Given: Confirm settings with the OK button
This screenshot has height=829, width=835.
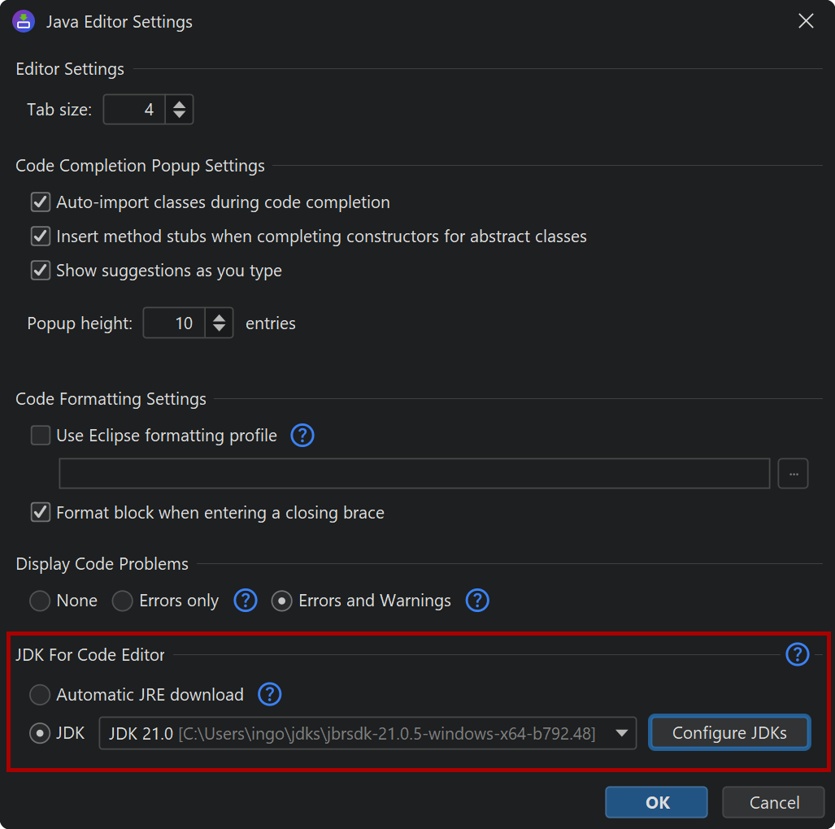Looking at the screenshot, I should pyautogui.click(x=656, y=802).
